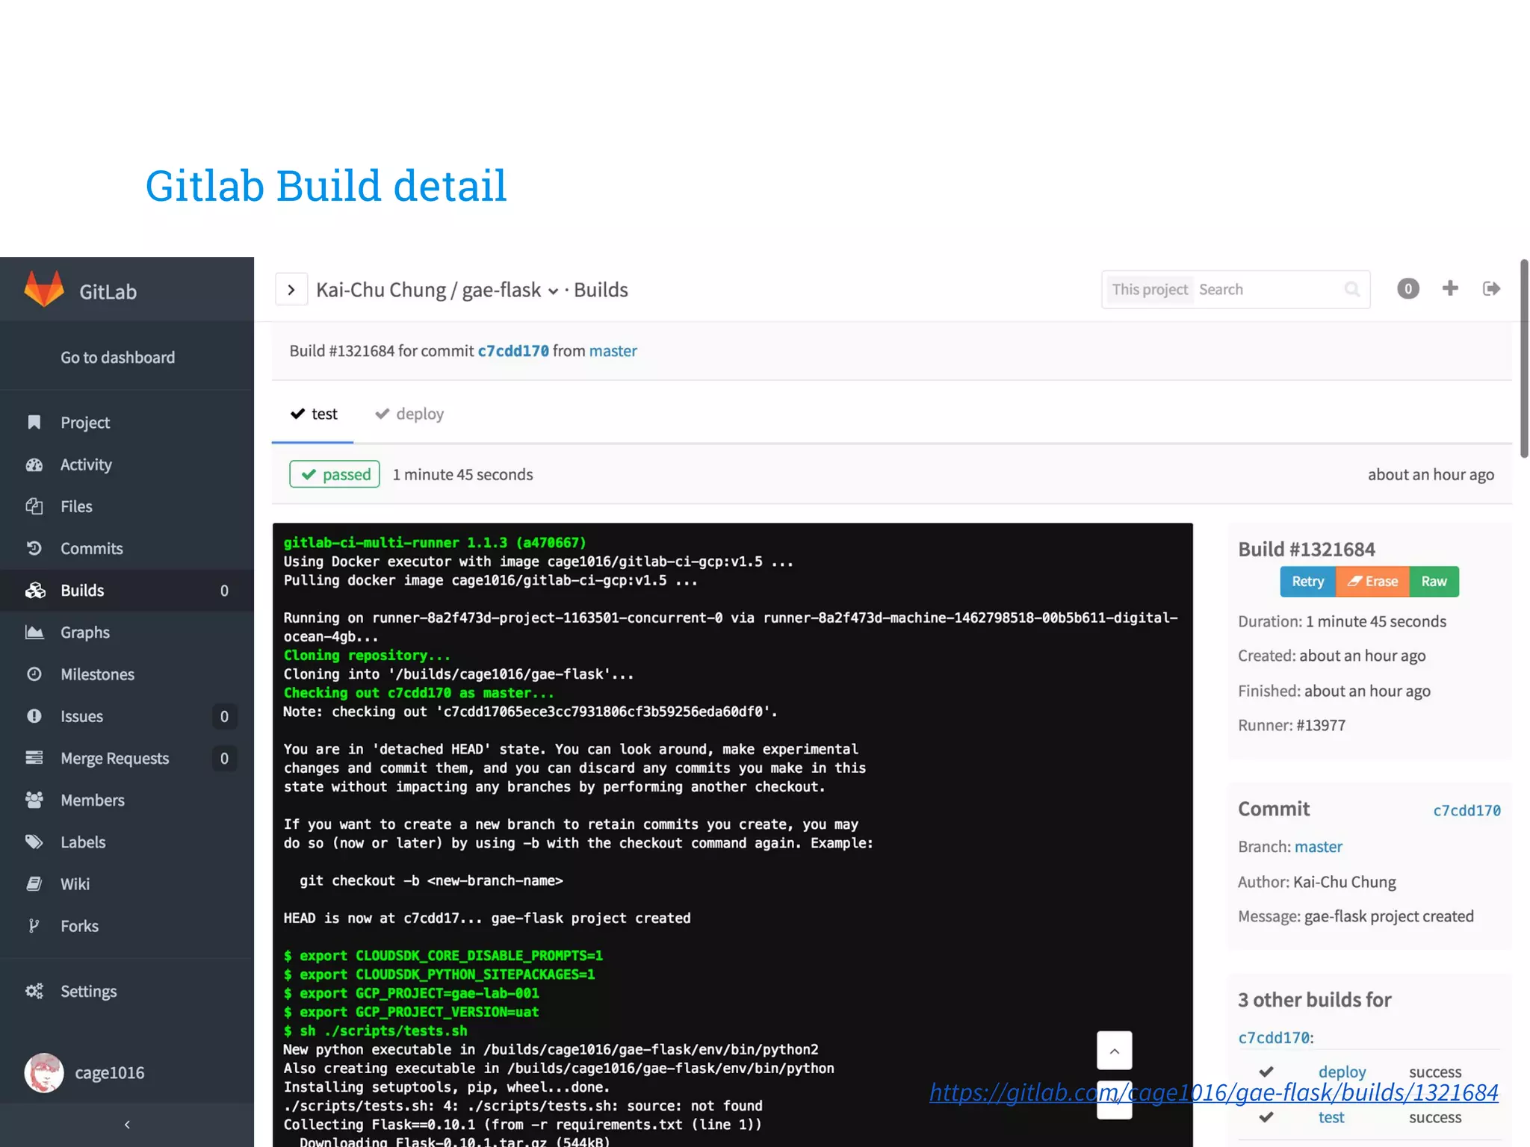1530x1147 pixels.
Task: Switch to the test stage tab
Action: [x=314, y=414]
